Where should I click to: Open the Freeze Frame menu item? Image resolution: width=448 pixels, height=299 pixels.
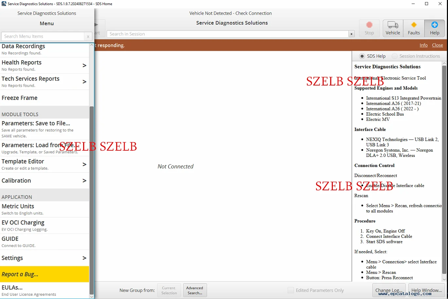point(45,98)
